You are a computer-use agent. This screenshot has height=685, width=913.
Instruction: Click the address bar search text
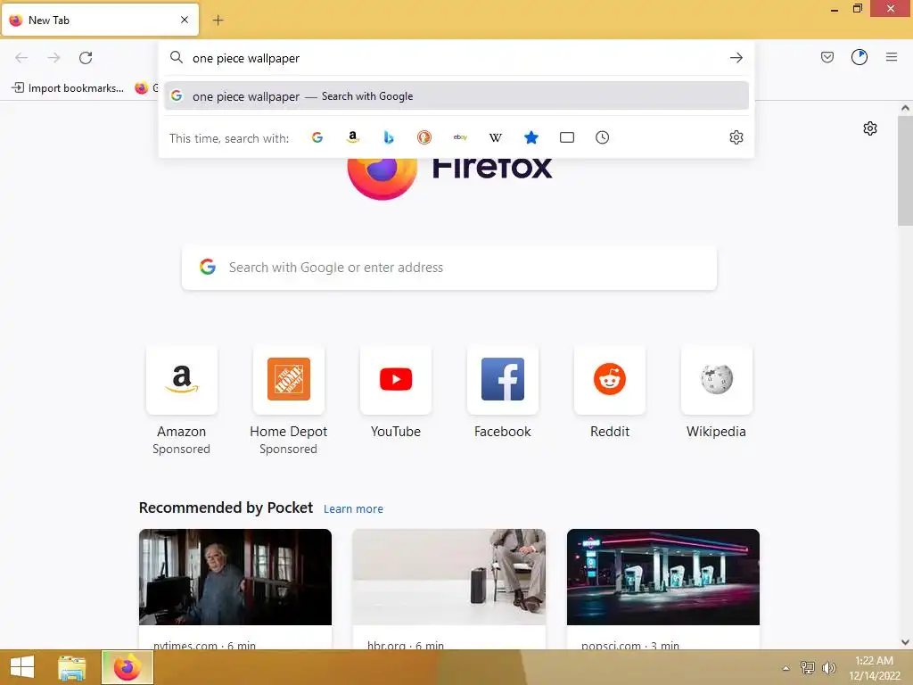[246, 58]
